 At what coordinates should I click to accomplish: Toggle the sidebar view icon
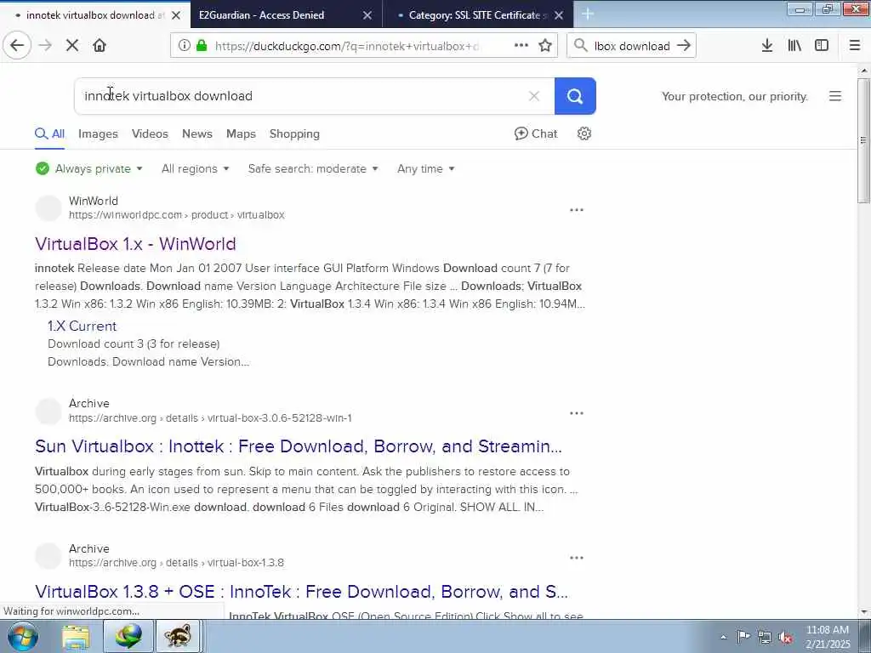pyautogui.click(x=822, y=46)
